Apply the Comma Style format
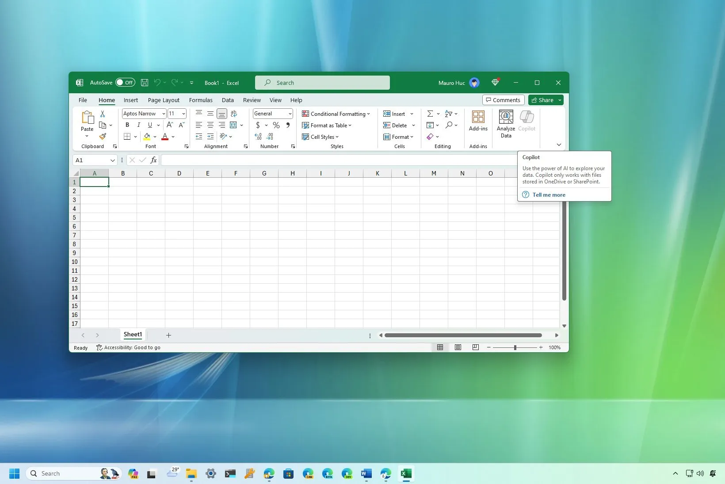This screenshot has height=484, width=725. (x=287, y=125)
